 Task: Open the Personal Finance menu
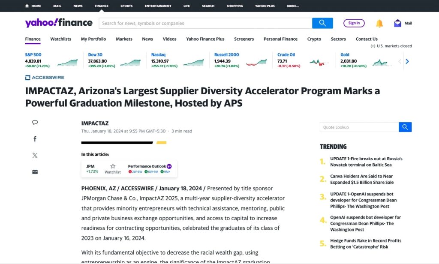click(x=280, y=39)
